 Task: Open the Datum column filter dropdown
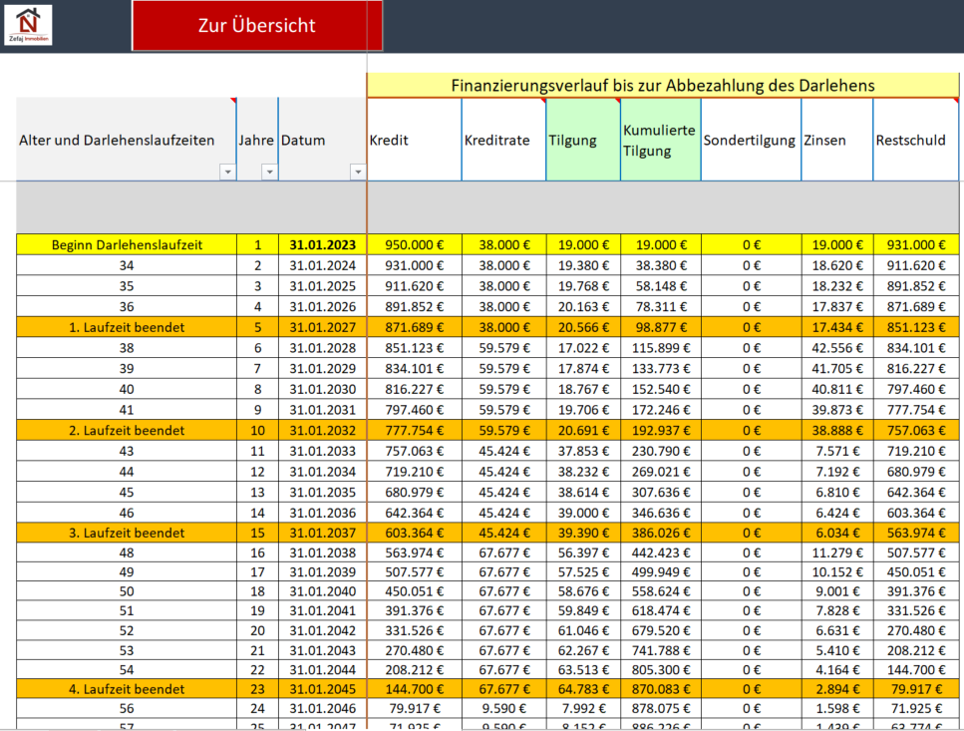[x=358, y=173]
